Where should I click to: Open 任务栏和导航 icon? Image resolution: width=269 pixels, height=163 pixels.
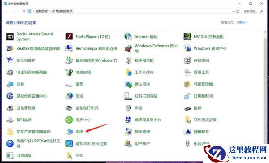click(x=128, y=96)
